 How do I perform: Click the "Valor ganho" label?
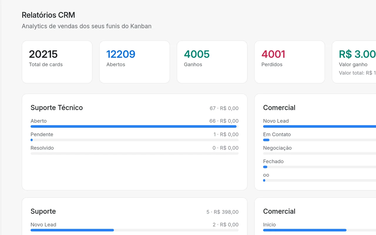(x=353, y=65)
